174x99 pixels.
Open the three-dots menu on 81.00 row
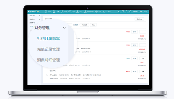tap(142, 32)
